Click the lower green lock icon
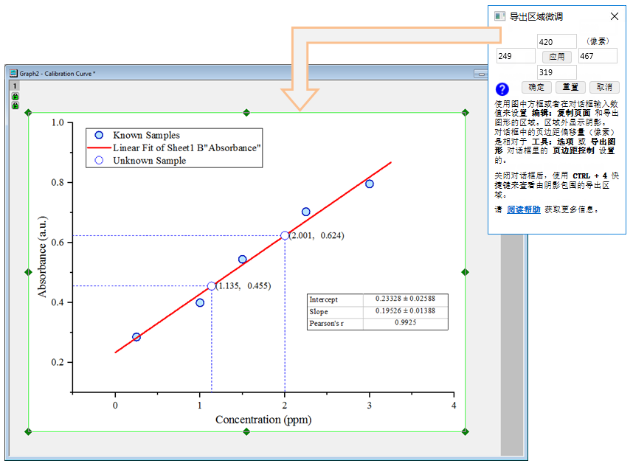 15,106
